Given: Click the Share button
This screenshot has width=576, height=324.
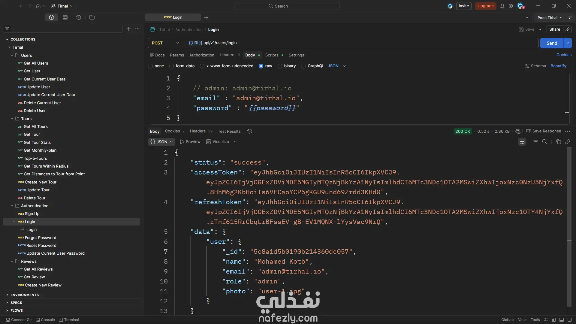Looking at the screenshot, I should click(x=555, y=29).
